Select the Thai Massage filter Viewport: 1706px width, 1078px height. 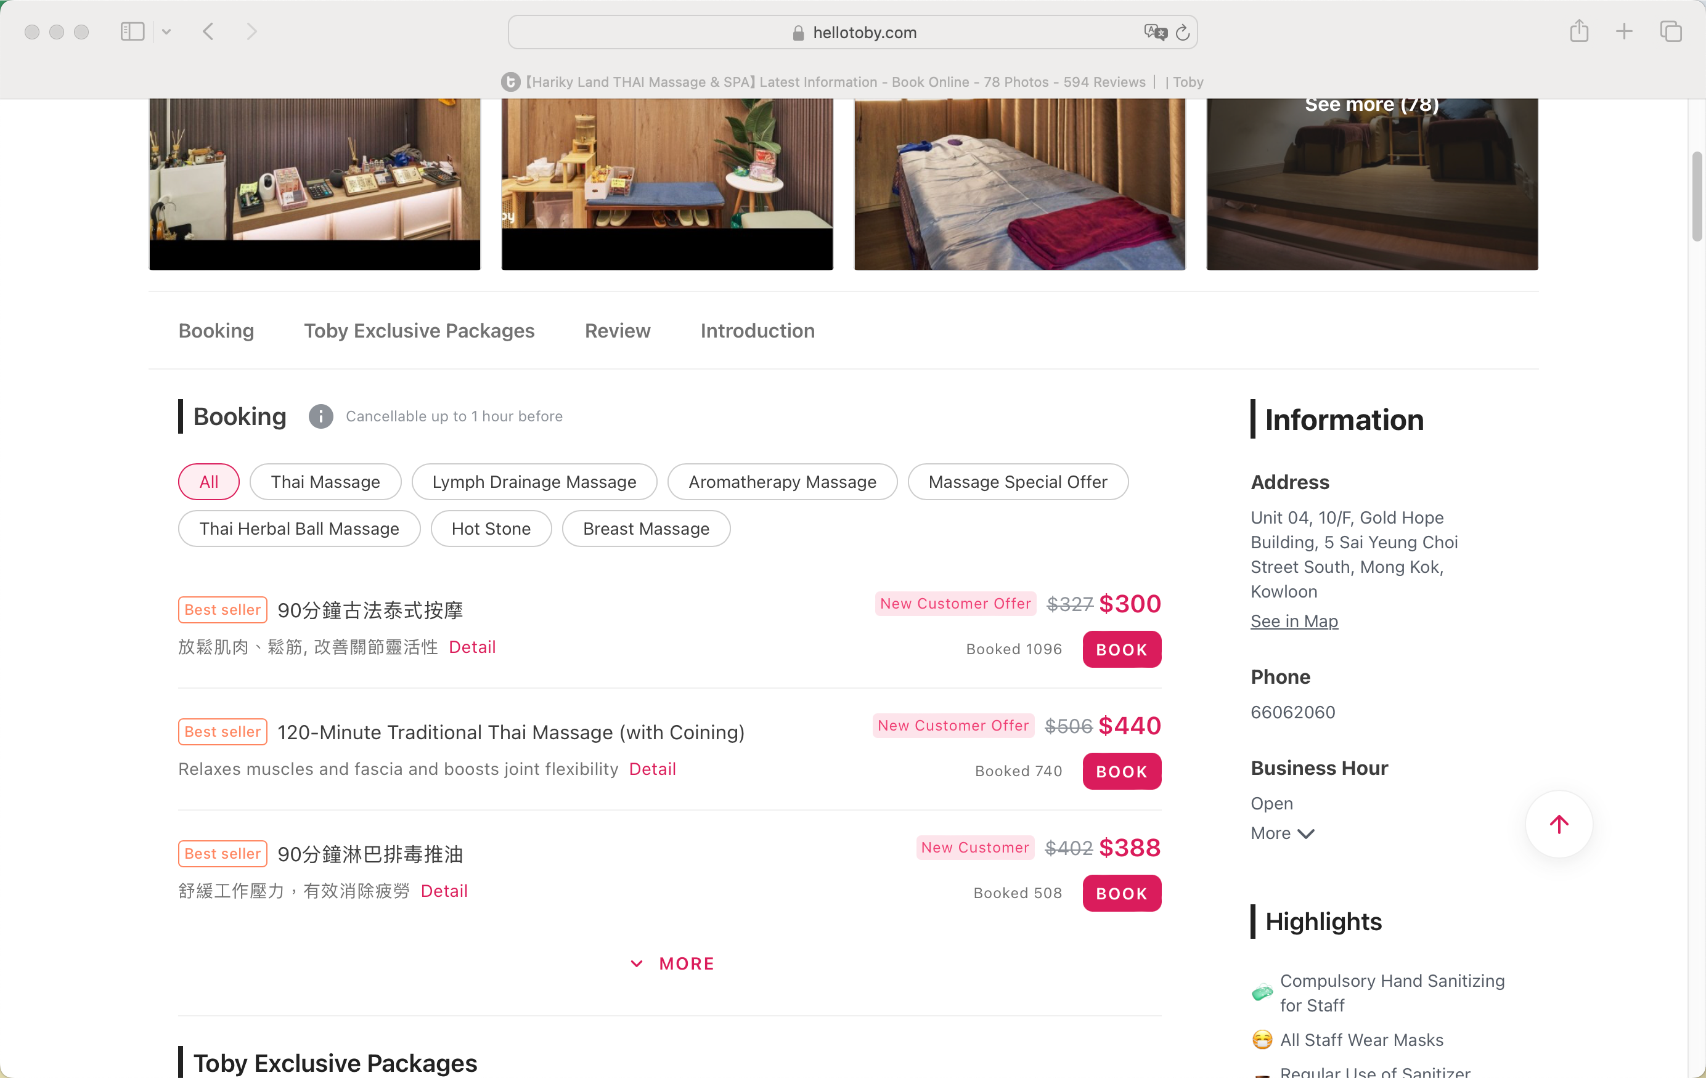point(325,482)
